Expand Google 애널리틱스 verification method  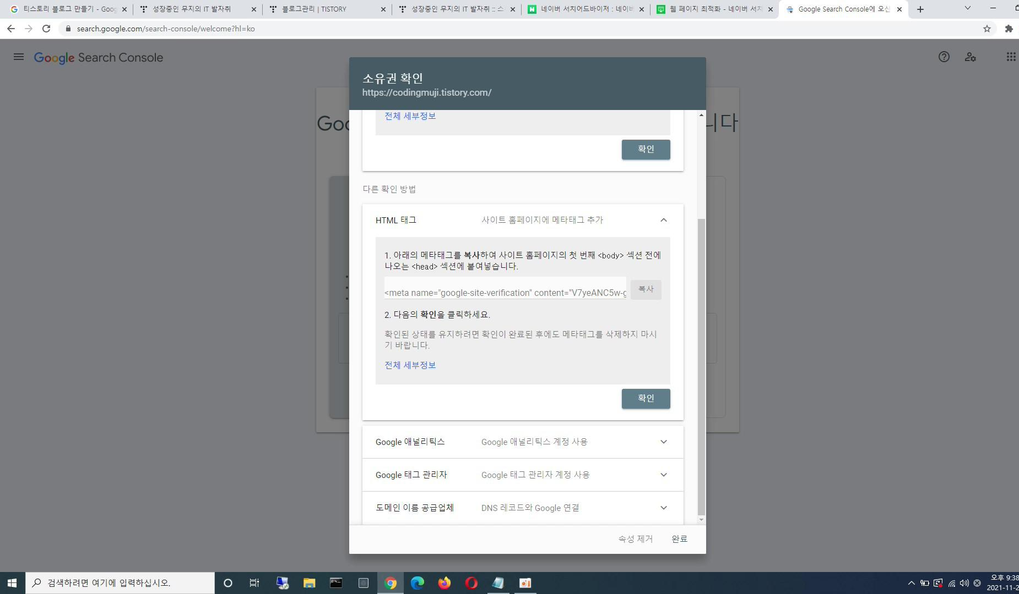[523, 442]
